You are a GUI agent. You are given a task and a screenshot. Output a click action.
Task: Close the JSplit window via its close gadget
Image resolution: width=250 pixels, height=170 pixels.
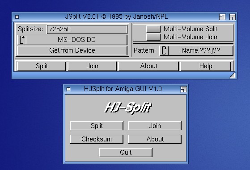click(x=17, y=17)
